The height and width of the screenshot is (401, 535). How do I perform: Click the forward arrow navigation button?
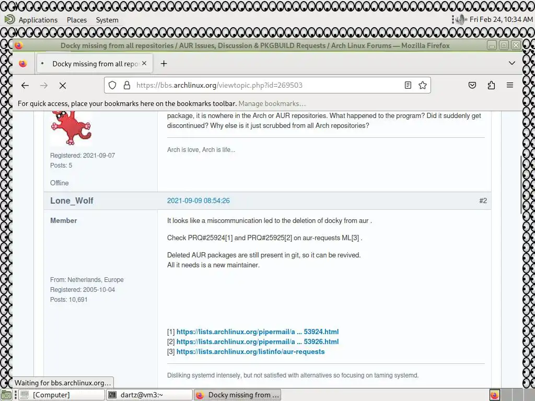pos(44,85)
